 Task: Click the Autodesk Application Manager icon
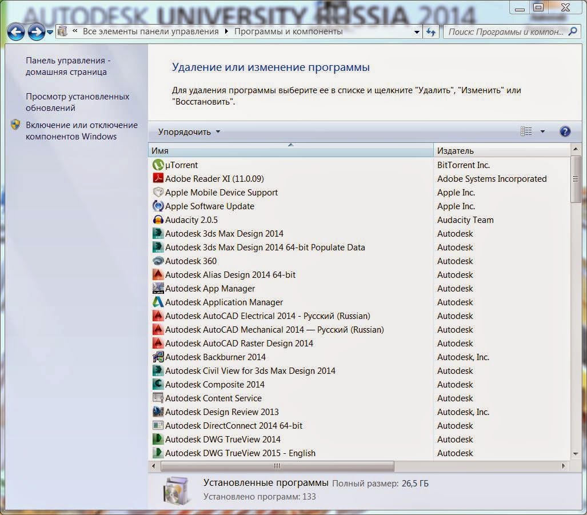pos(158,302)
